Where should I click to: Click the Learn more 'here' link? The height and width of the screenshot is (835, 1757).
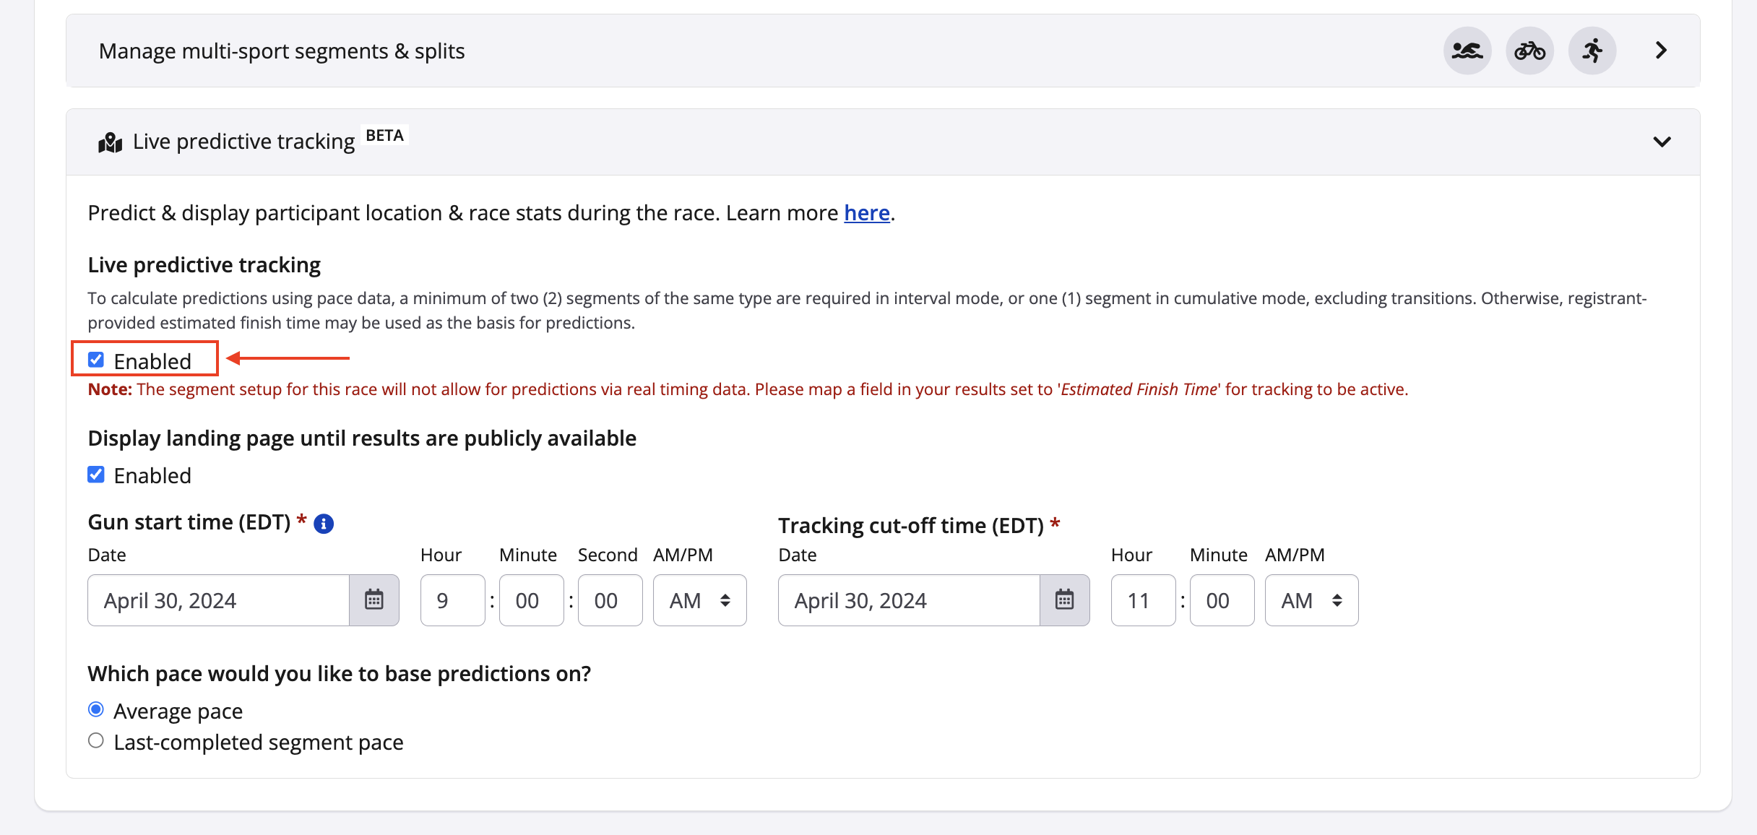pos(866,213)
